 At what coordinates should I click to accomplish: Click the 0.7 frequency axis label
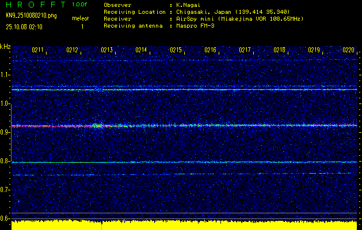click(x=5, y=189)
